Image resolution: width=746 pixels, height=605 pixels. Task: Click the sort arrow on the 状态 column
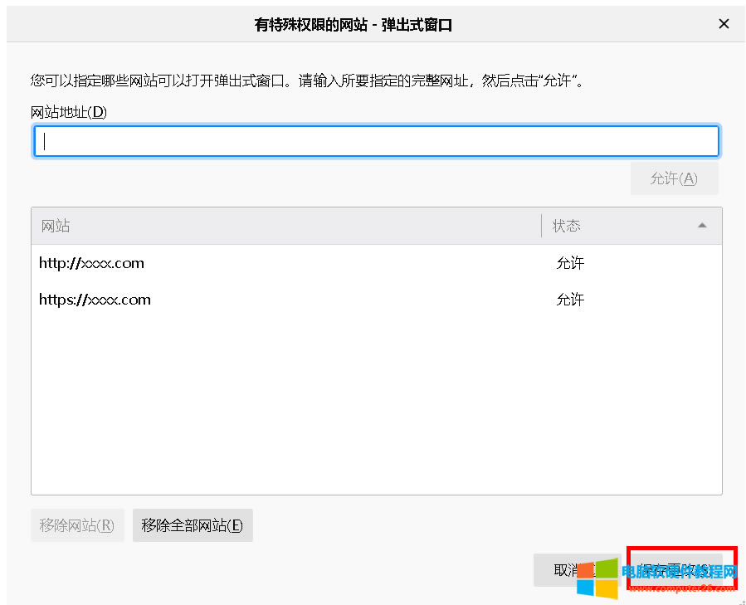pyautogui.click(x=702, y=225)
